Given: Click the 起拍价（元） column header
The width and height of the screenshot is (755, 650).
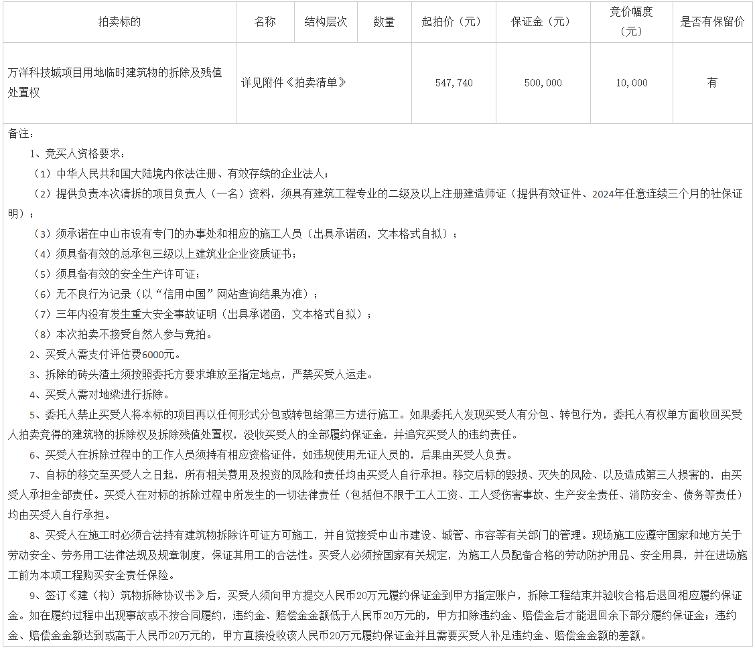Looking at the screenshot, I should tap(453, 21).
